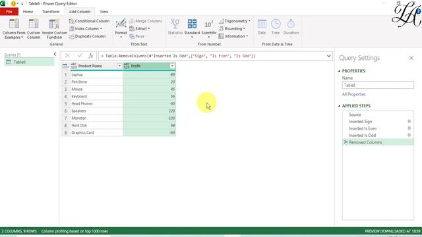Delete the Removed Columns step
The height and width of the screenshot is (237, 422).
click(x=346, y=142)
